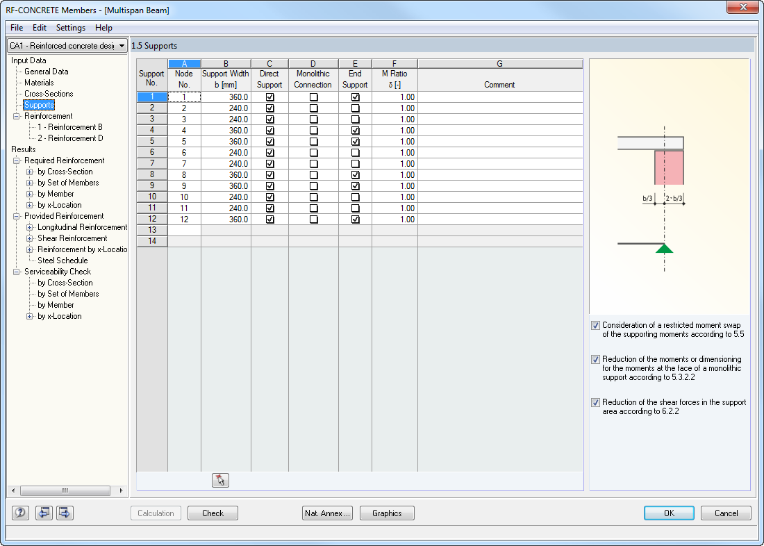Select Steel Schedule in navigator

(x=63, y=260)
